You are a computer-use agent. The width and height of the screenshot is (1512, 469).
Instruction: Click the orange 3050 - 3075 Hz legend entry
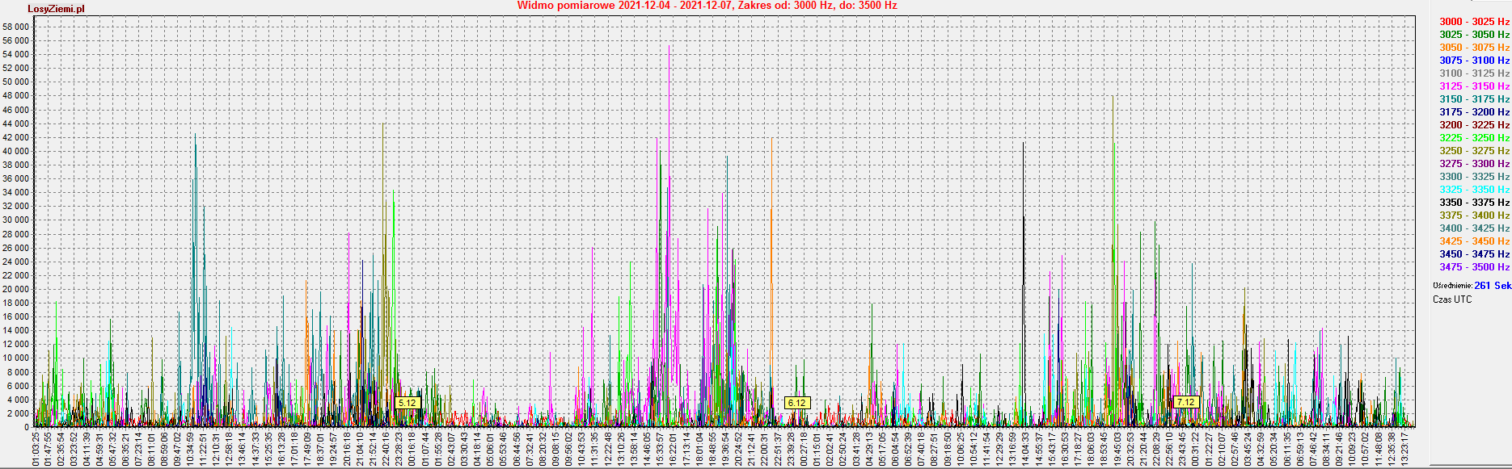click(x=1474, y=48)
